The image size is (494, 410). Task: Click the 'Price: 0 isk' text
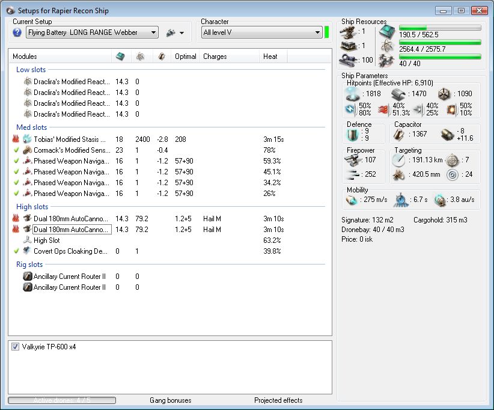pyautogui.click(x=357, y=239)
